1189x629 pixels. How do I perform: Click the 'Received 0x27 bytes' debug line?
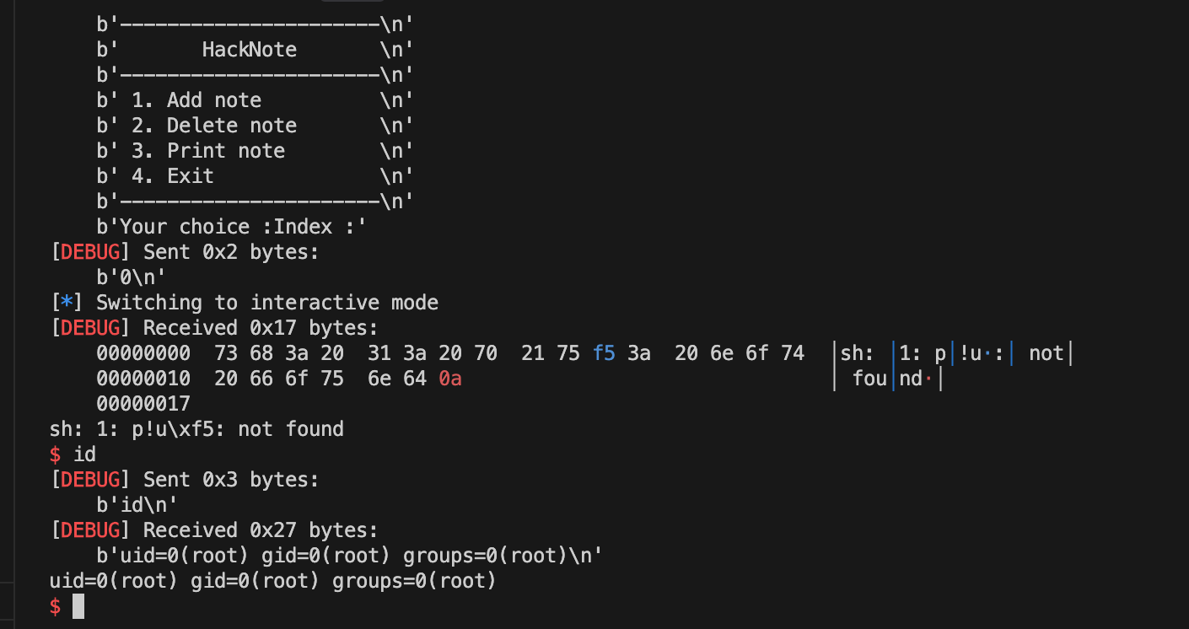tap(260, 530)
